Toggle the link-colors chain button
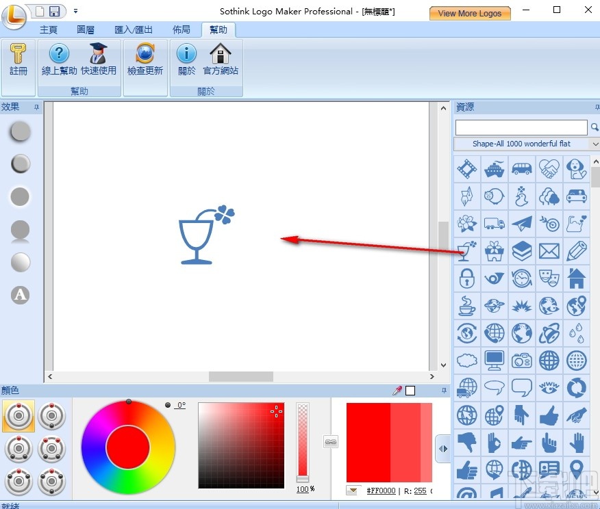 tap(331, 441)
